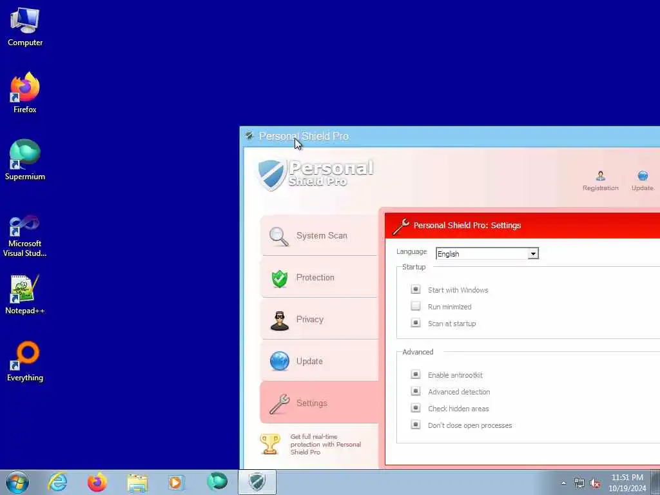Open Supermium from the taskbar
The height and width of the screenshot is (495, 660).
(x=217, y=482)
